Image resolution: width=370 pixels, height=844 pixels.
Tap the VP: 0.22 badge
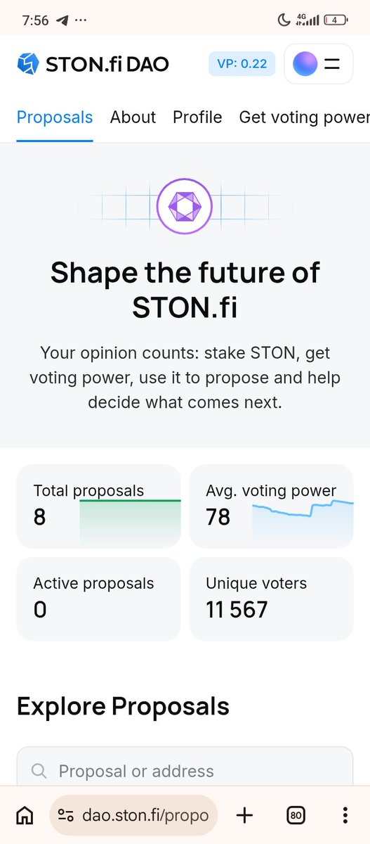[242, 64]
